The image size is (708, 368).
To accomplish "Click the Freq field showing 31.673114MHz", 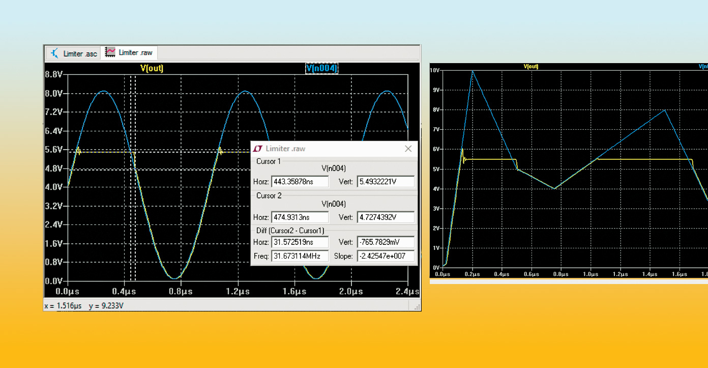I will pyautogui.click(x=300, y=256).
